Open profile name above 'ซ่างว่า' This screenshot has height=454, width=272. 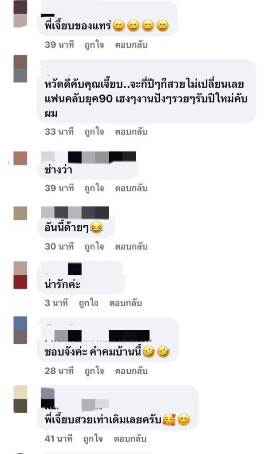coord(88,157)
